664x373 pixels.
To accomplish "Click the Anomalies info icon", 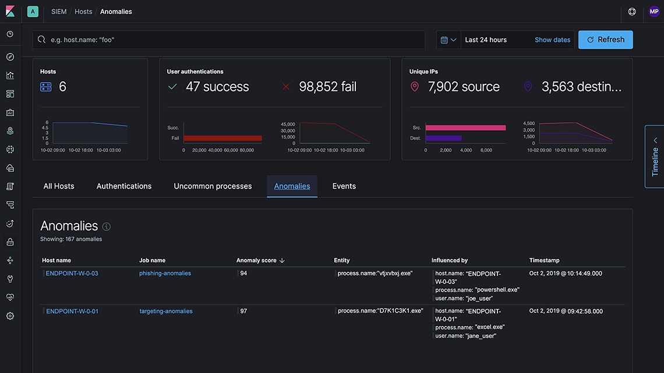I will pyautogui.click(x=107, y=226).
